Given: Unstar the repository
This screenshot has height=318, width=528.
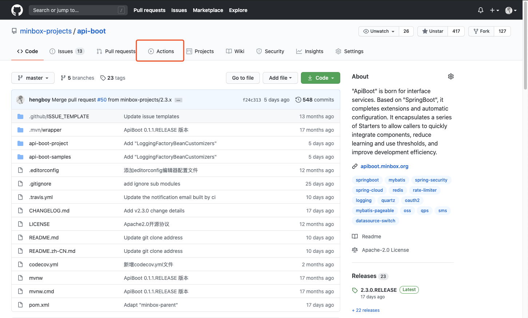Looking at the screenshot, I should (433, 31).
